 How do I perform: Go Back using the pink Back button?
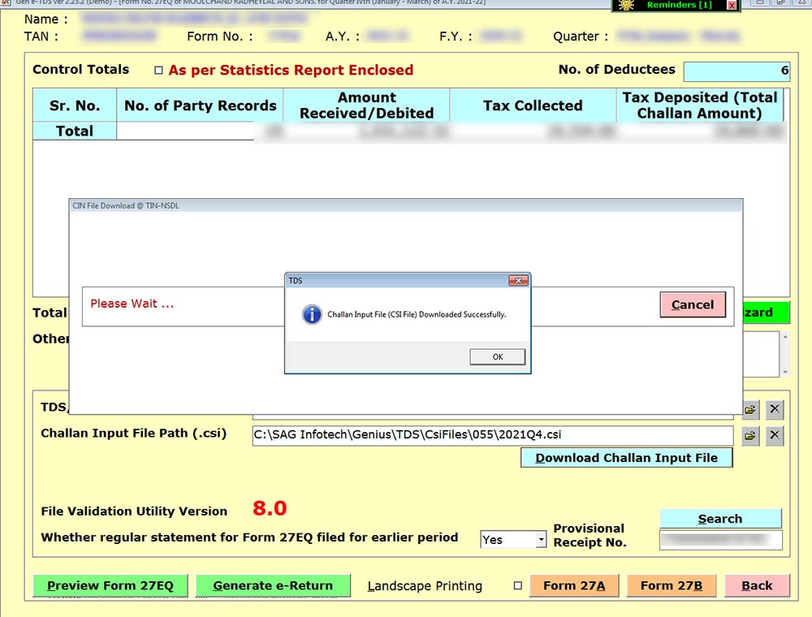[756, 585]
